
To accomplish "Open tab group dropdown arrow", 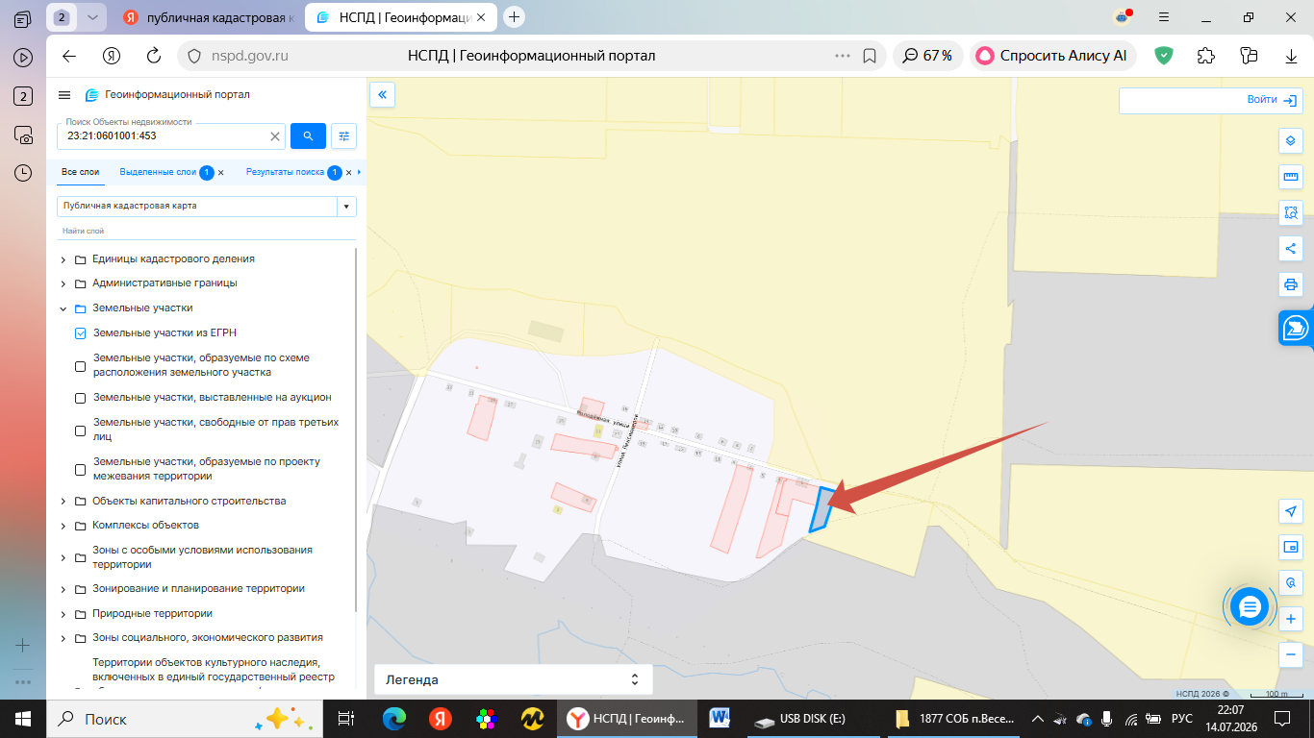I will [91, 16].
